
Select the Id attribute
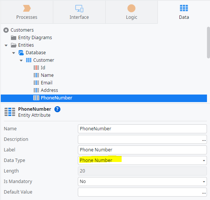click(43, 68)
